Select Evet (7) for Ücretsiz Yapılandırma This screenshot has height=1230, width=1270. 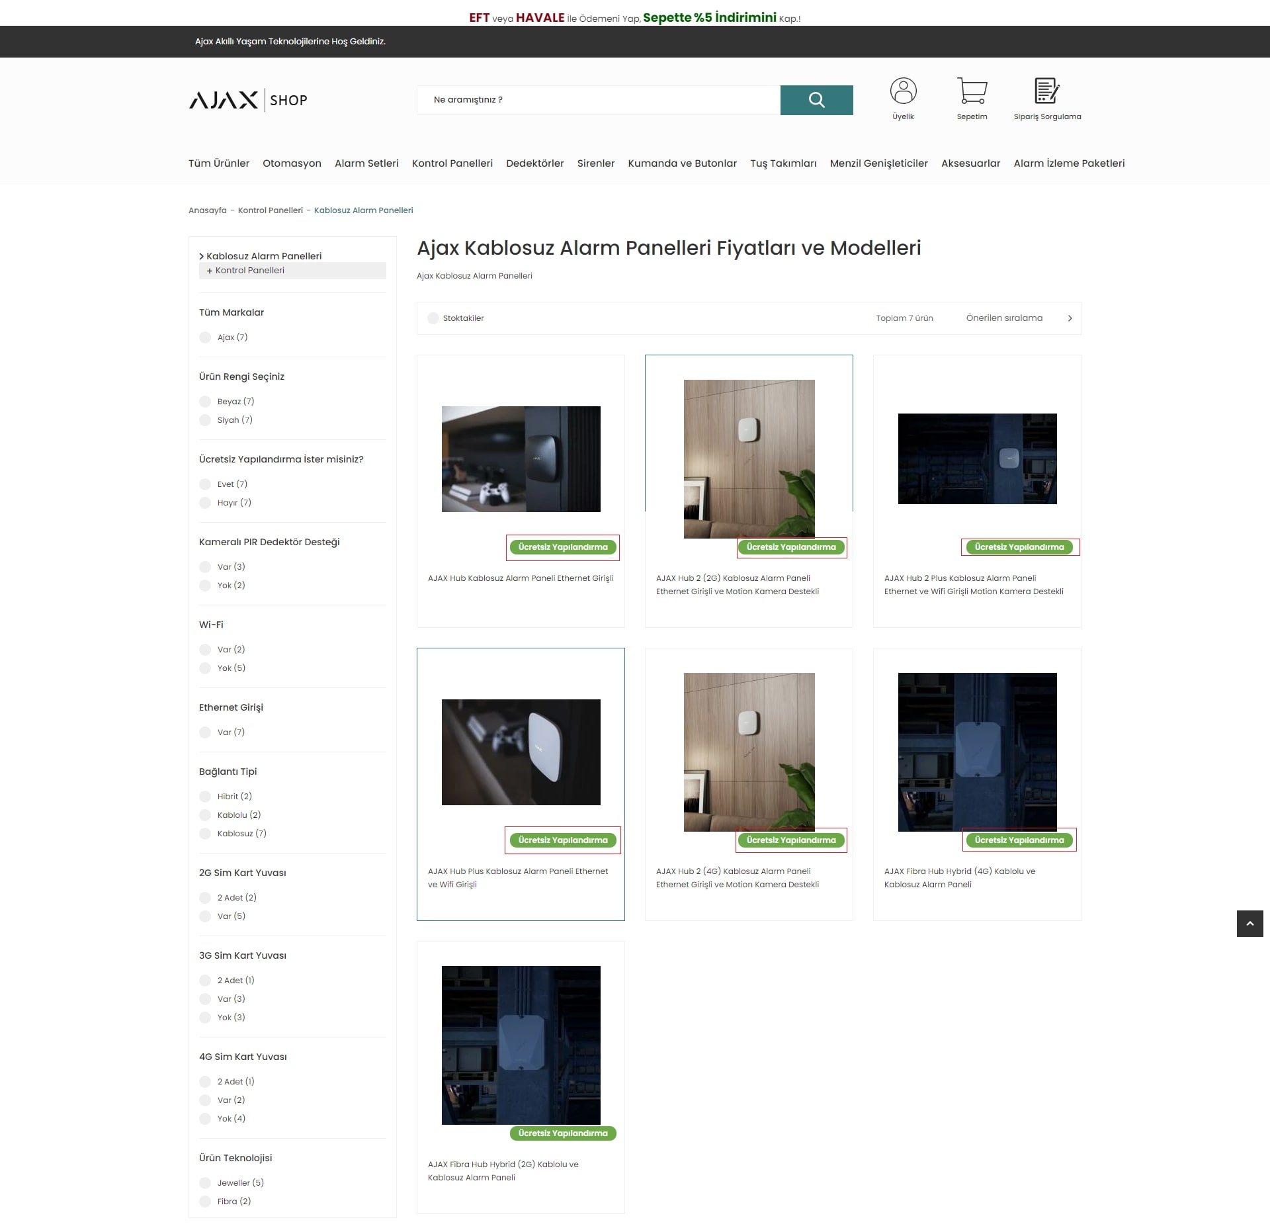click(x=205, y=484)
